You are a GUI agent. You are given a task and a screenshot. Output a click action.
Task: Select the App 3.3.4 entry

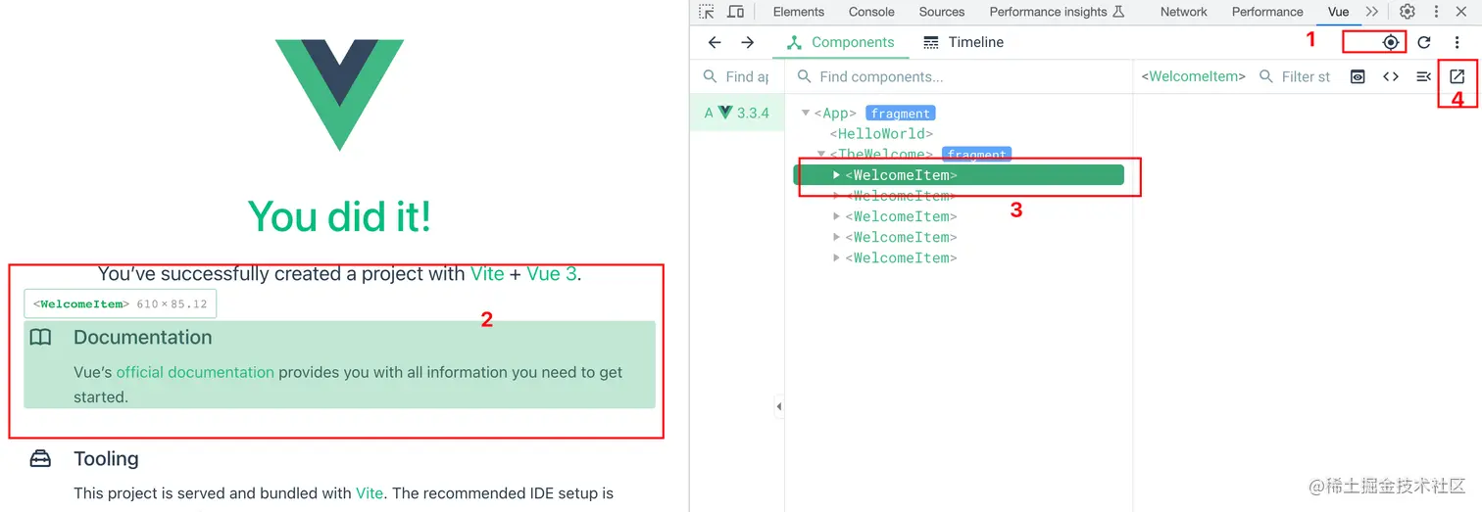[x=736, y=113]
